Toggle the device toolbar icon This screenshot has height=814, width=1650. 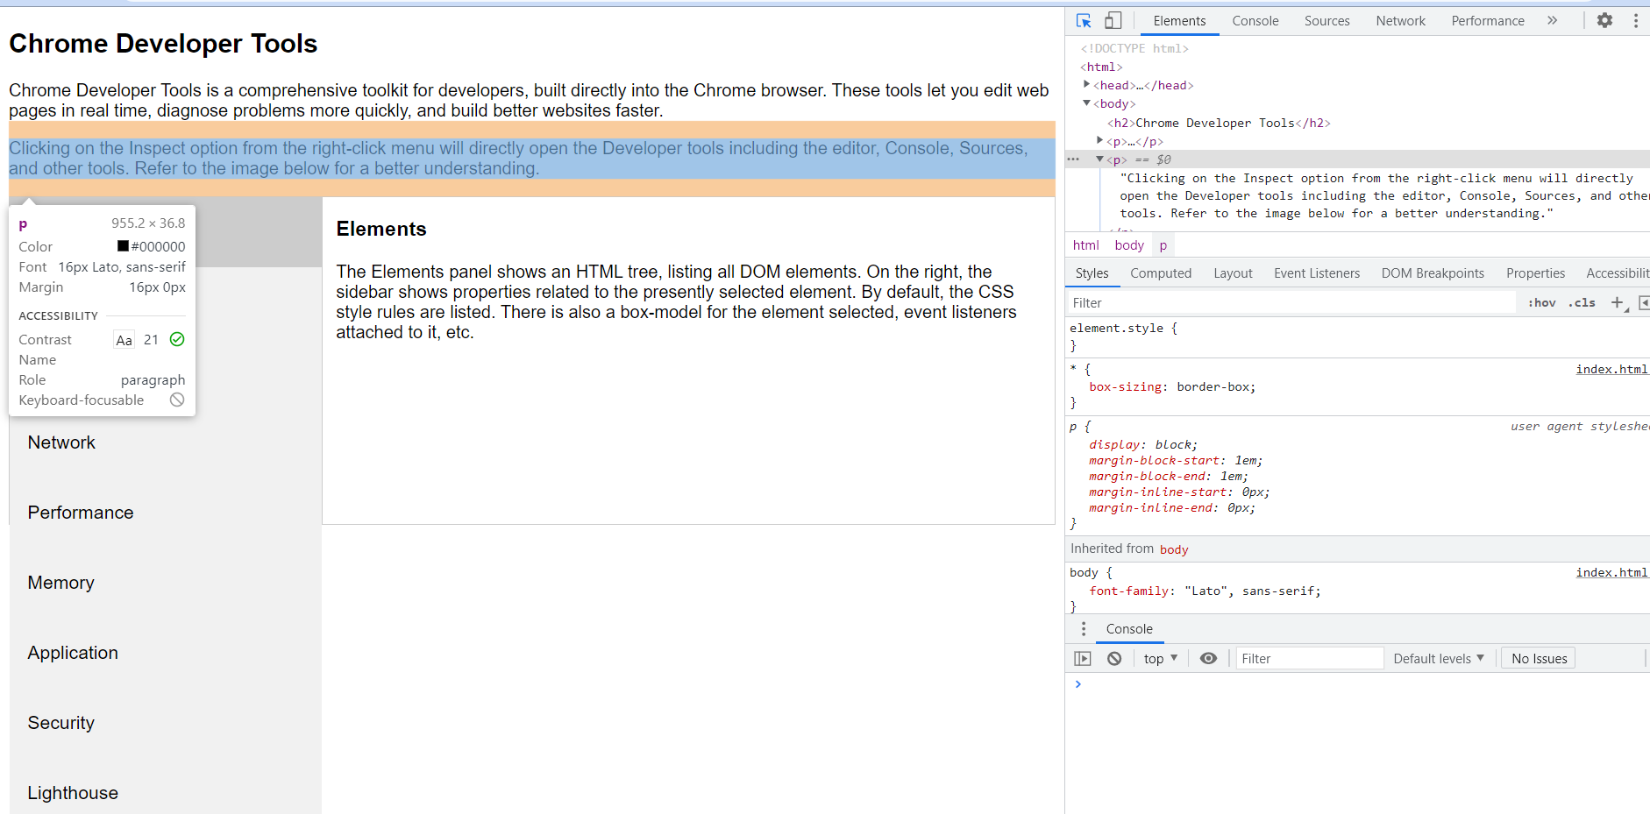pos(1113,21)
